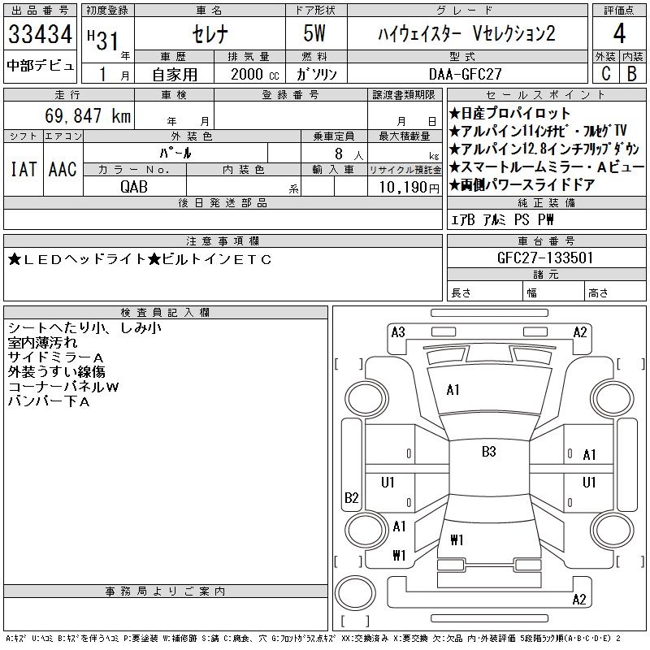Image resolution: width=650 pixels, height=650 pixels.
Task: Click the A2 mark at the diagram's bottom right
Action: [579, 600]
